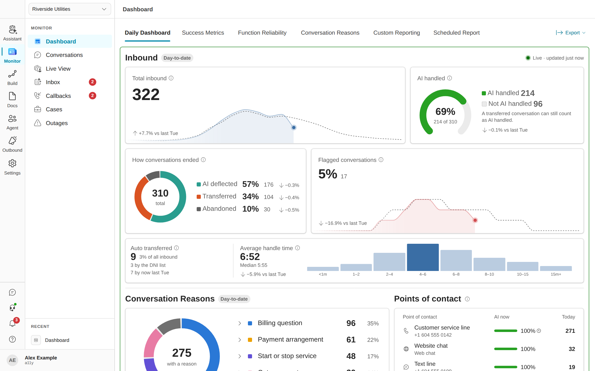
Task: Open the Custom Reporting tab
Action: pyautogui.click(x=396, y=33)
